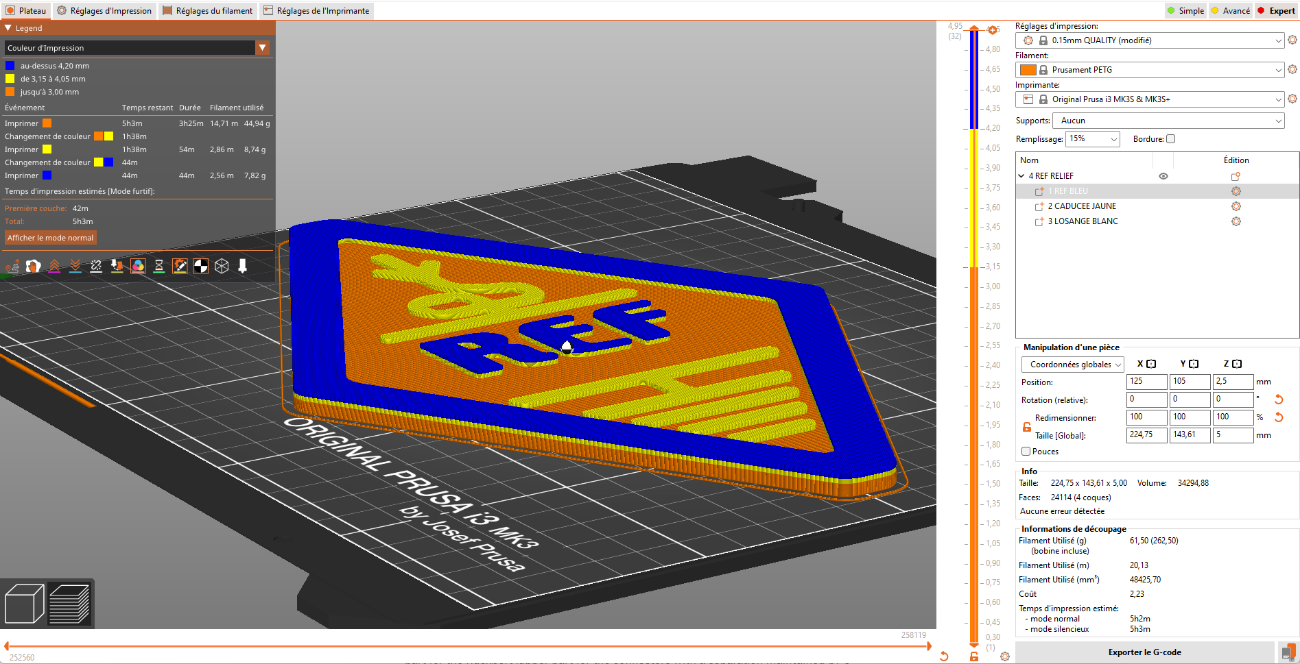
Task: Toggle travel moves display in preview
Action: click(x=12, y=266)
